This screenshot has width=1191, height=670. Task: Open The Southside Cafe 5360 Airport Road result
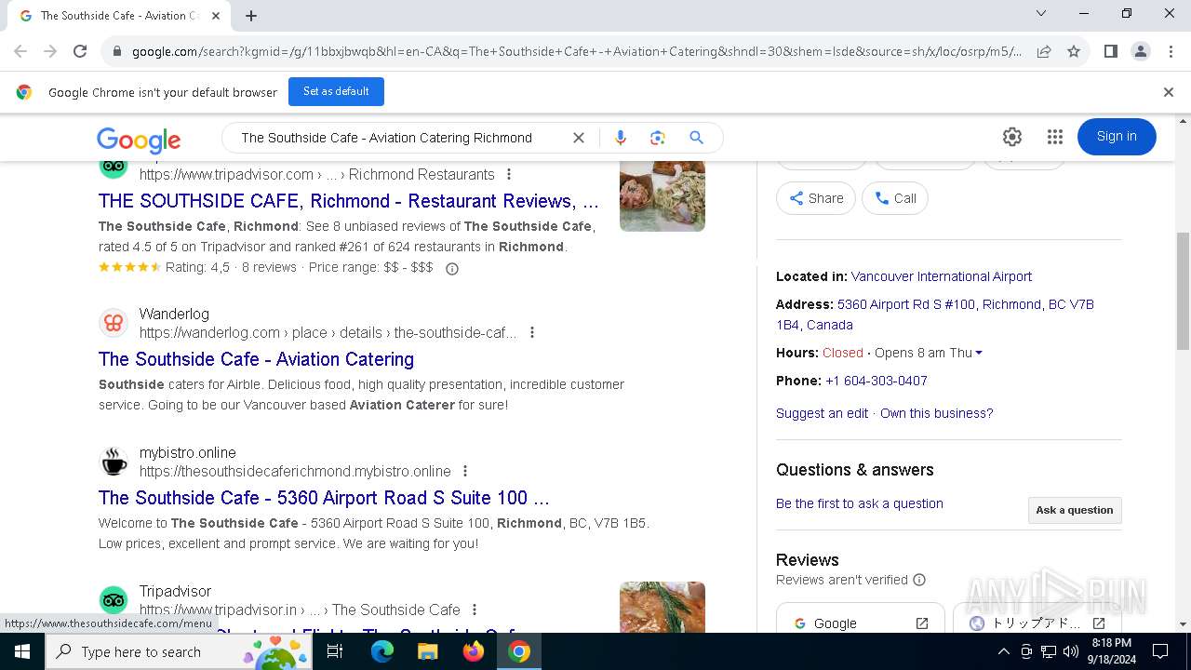click(324, 498)
